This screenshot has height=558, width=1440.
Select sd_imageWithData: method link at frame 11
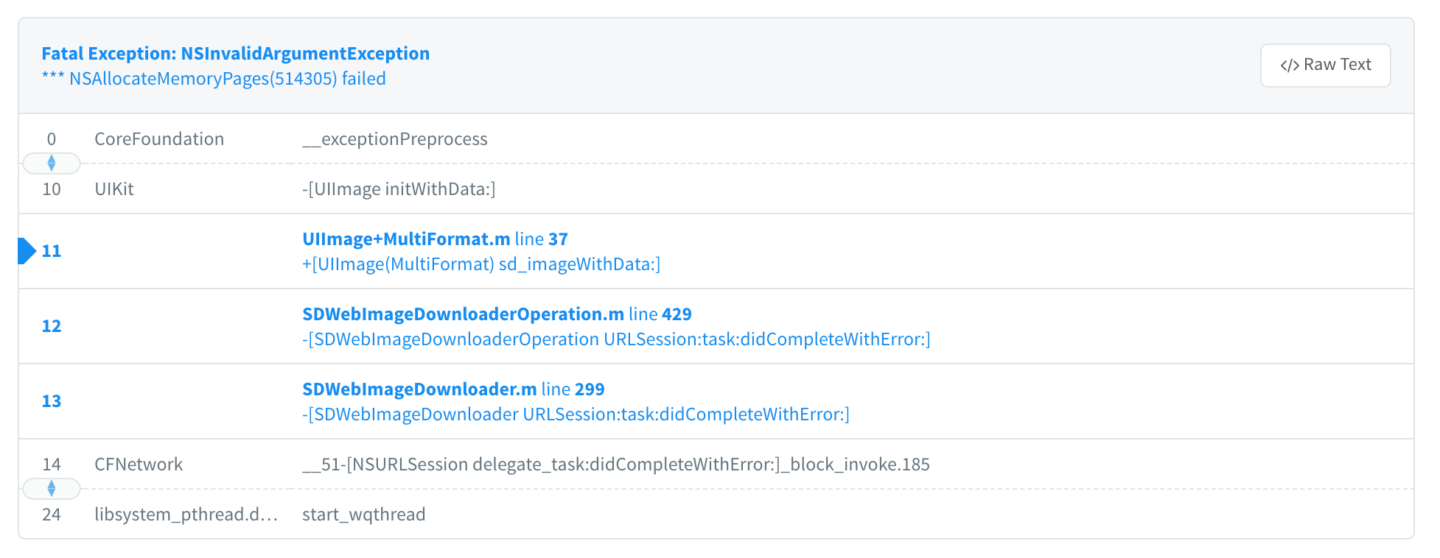pyautogui.click(x=480, y=264)
